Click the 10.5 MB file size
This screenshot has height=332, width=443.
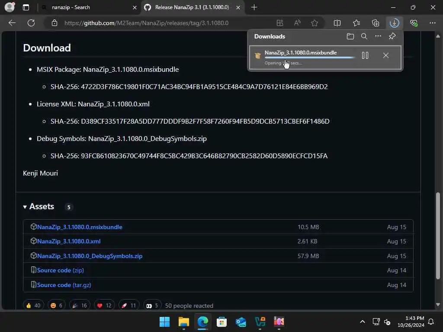(308, 227)
